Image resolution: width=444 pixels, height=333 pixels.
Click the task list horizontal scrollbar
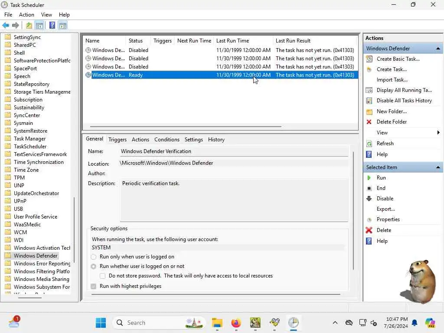(186, 127)
